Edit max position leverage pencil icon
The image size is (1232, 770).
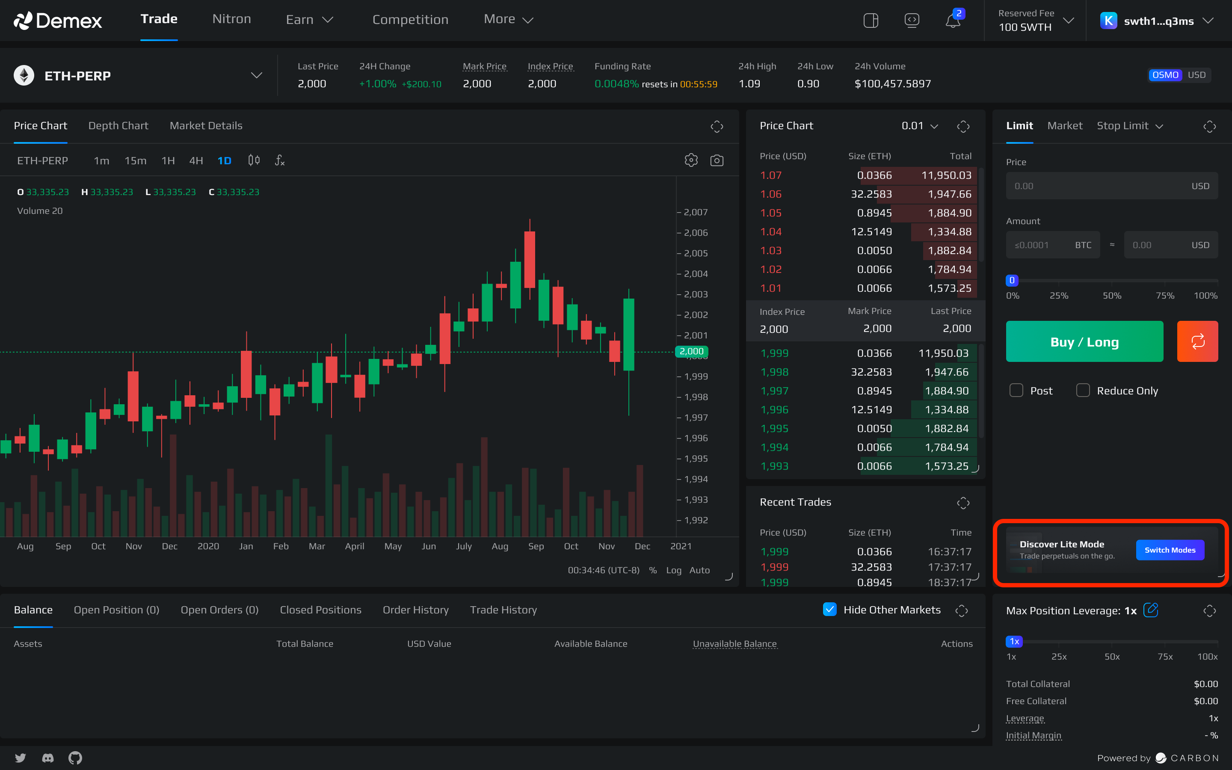coord(1151,610)
